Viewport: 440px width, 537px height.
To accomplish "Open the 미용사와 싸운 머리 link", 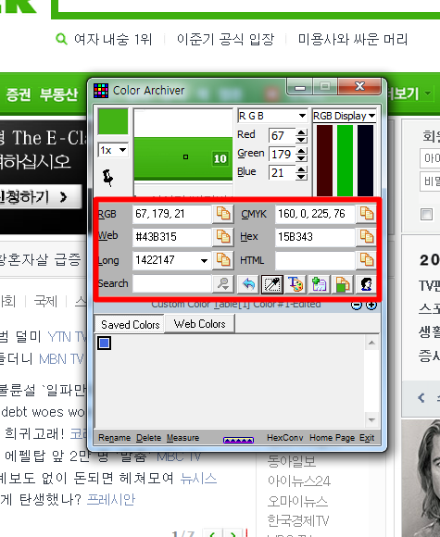I will (353, 40).
